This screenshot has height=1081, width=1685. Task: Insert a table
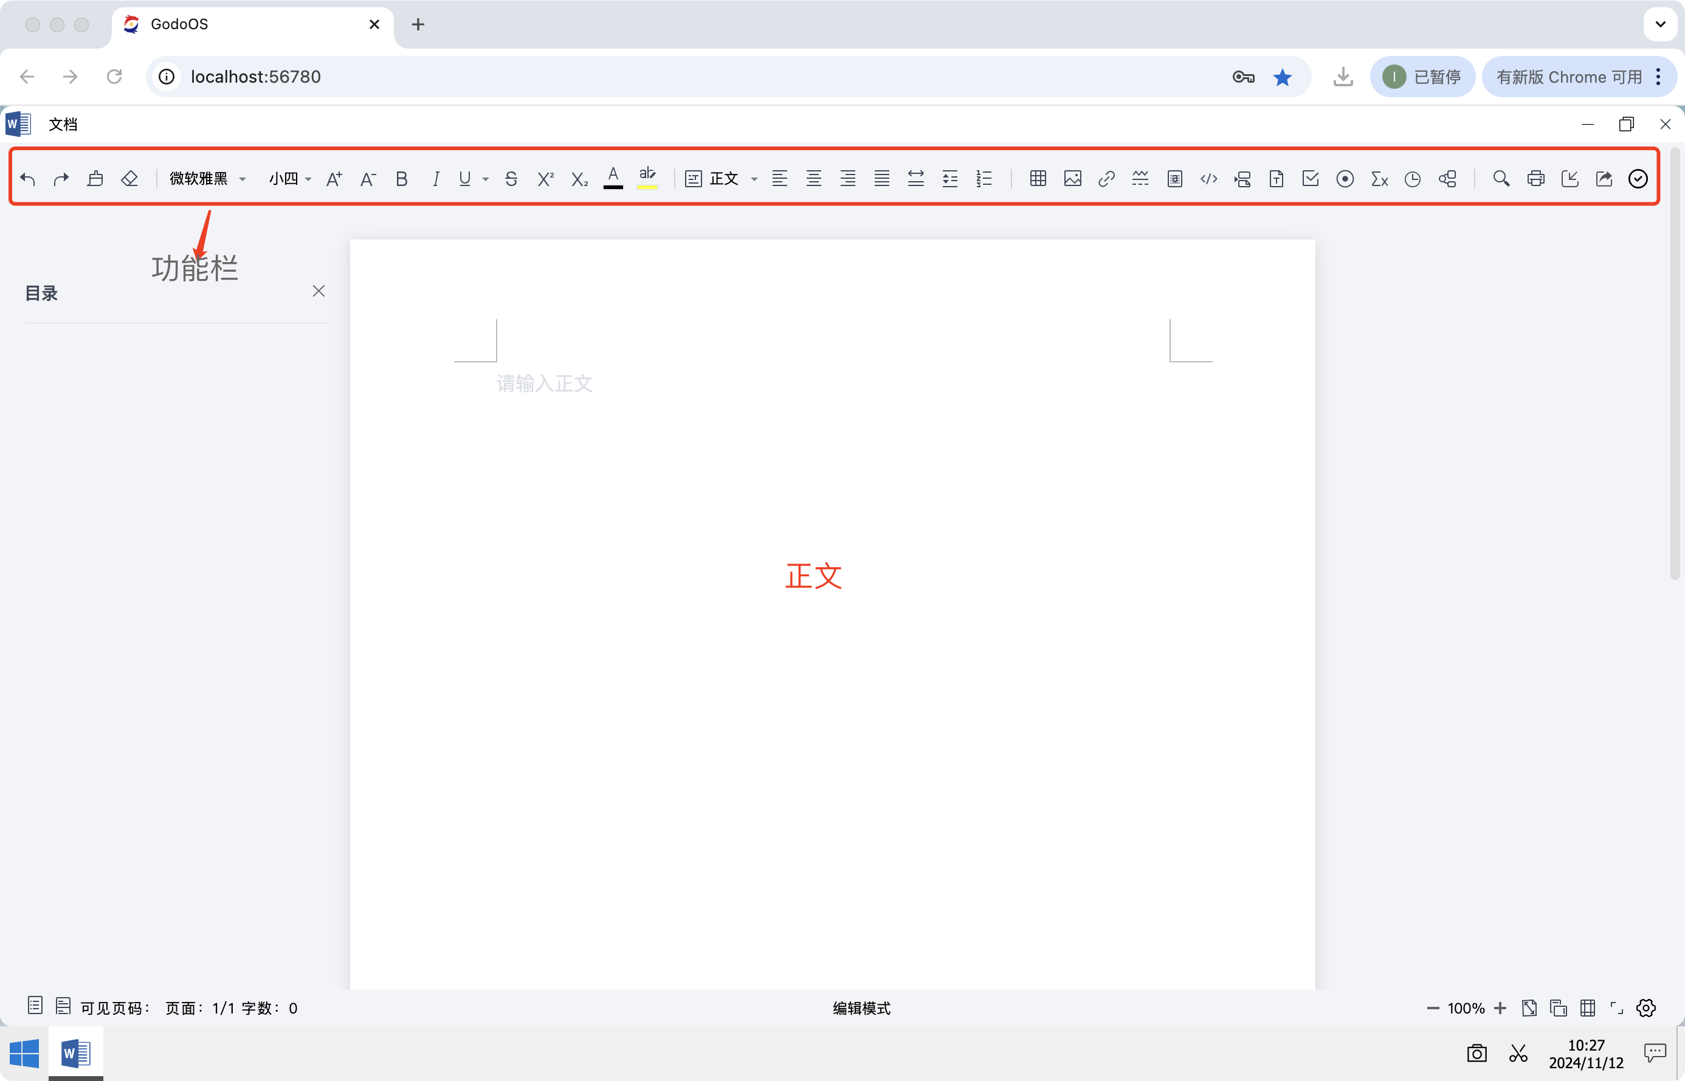pyautogui.click(x=1038, y=179)
